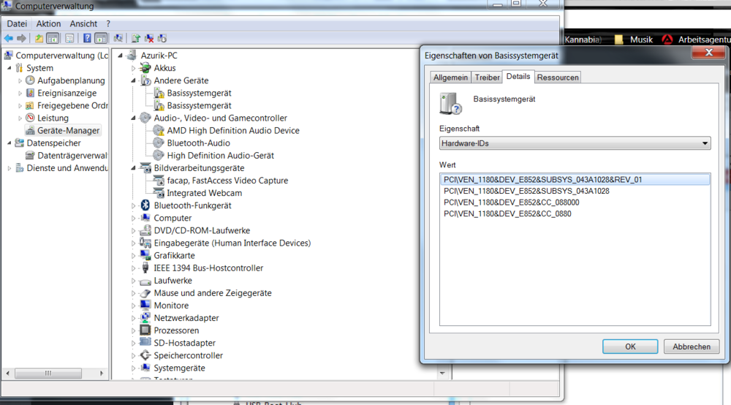Select AMD High Definition Audio Device
This screenshot has width=731, height=405.
coord(232,130)
